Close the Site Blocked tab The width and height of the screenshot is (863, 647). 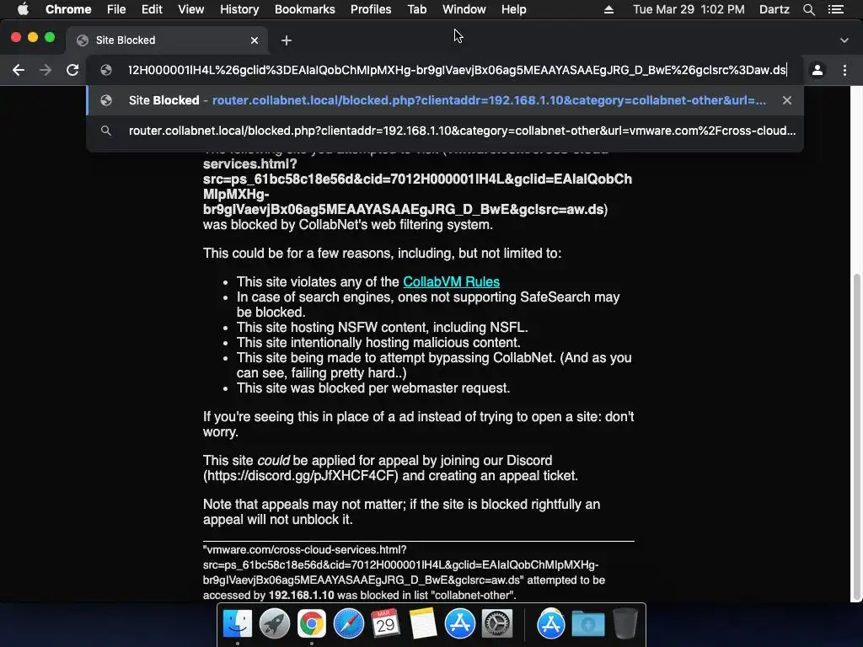[255, 40]
